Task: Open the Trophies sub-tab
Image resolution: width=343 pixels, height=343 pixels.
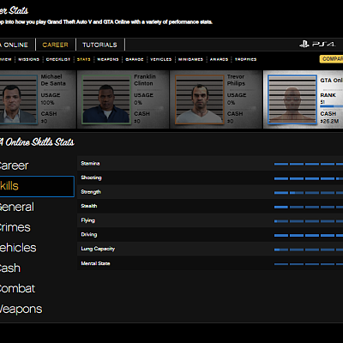Action: [x=245, y=59]
